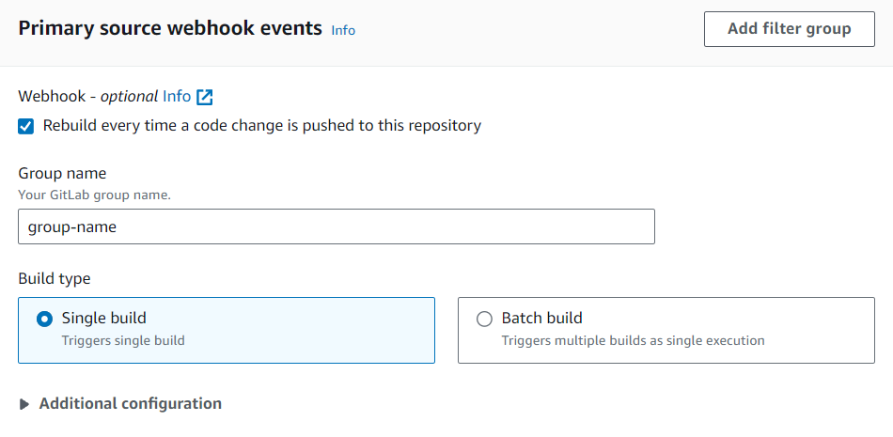Open Info link next to Primary source webhook events
The width and height of the screenshot is (893, 437).
coord(343,30)
